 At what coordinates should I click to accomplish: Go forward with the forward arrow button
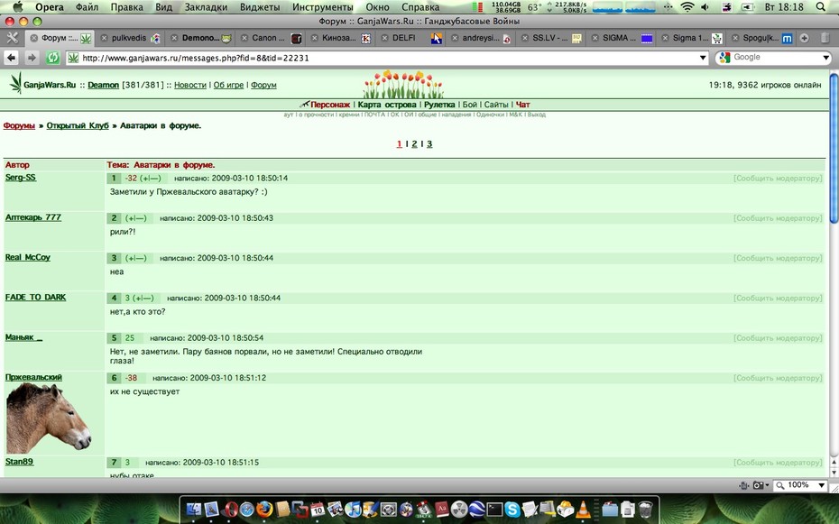[32, 58]
